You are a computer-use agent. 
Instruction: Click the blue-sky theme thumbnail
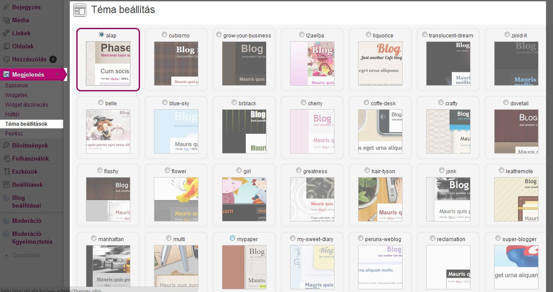click(x=176, y=131)
